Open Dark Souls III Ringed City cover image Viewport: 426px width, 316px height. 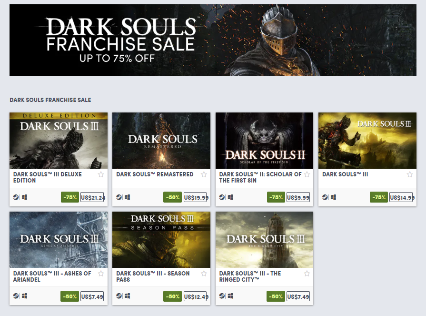(264, 240)
